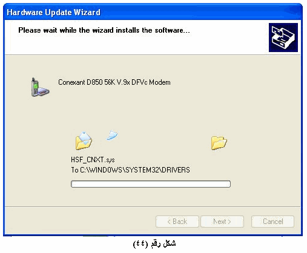Screen dimensions: 307x253
Task: Click the Conexant D850 modem name text
Action: (x=114, y=82)
